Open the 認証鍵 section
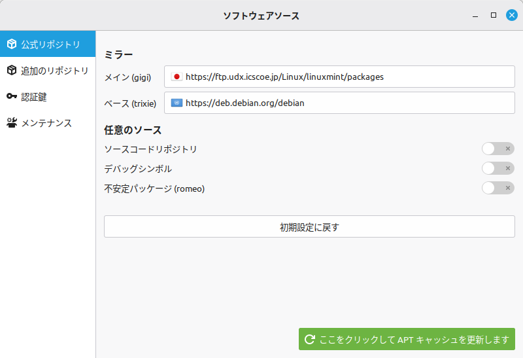Viewport: 523px width, 358px height. pos(34,97)
